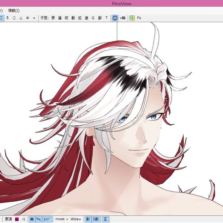The image size is (223, 223).
Task: Open the 情報(I) menu
Action: (x=14, y=11)
